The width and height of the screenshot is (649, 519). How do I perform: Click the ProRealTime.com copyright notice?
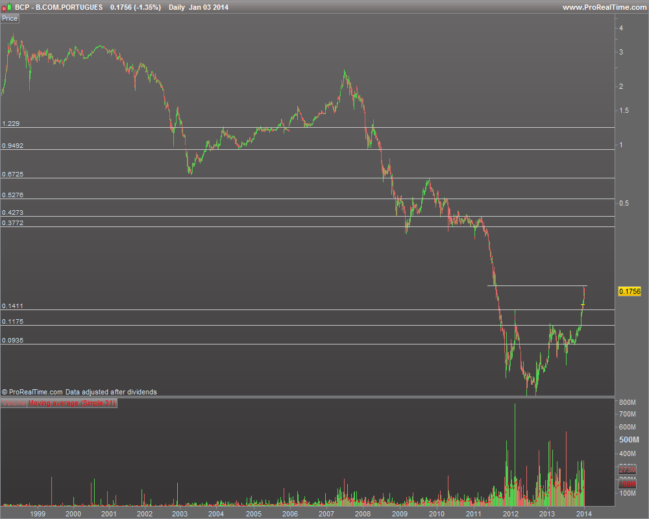[79, 392]
